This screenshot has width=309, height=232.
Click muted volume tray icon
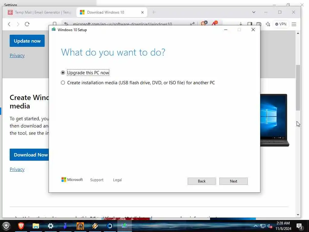coord(270,226)
